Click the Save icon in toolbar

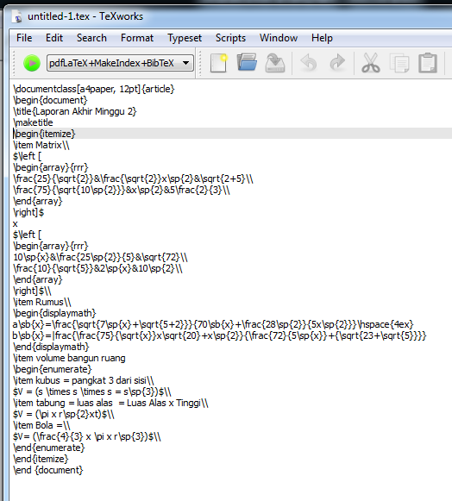[275, 63]
